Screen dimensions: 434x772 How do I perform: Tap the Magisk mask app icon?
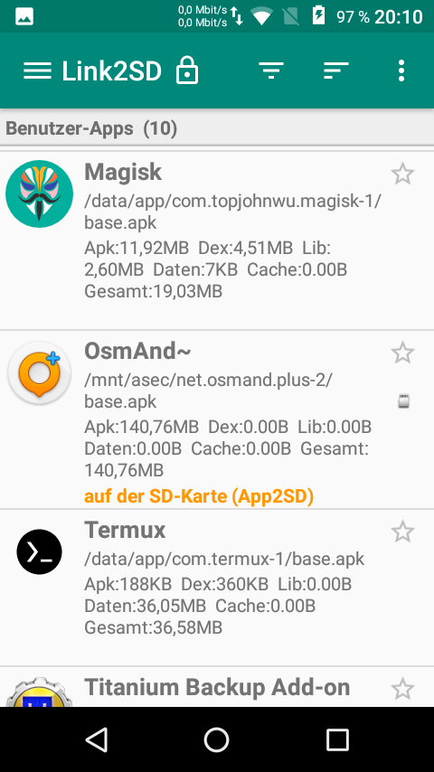point(40,193)
